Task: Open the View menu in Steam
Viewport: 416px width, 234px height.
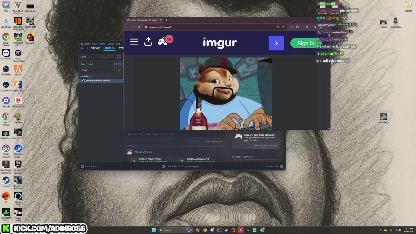Action: click(x=94, y=44)
